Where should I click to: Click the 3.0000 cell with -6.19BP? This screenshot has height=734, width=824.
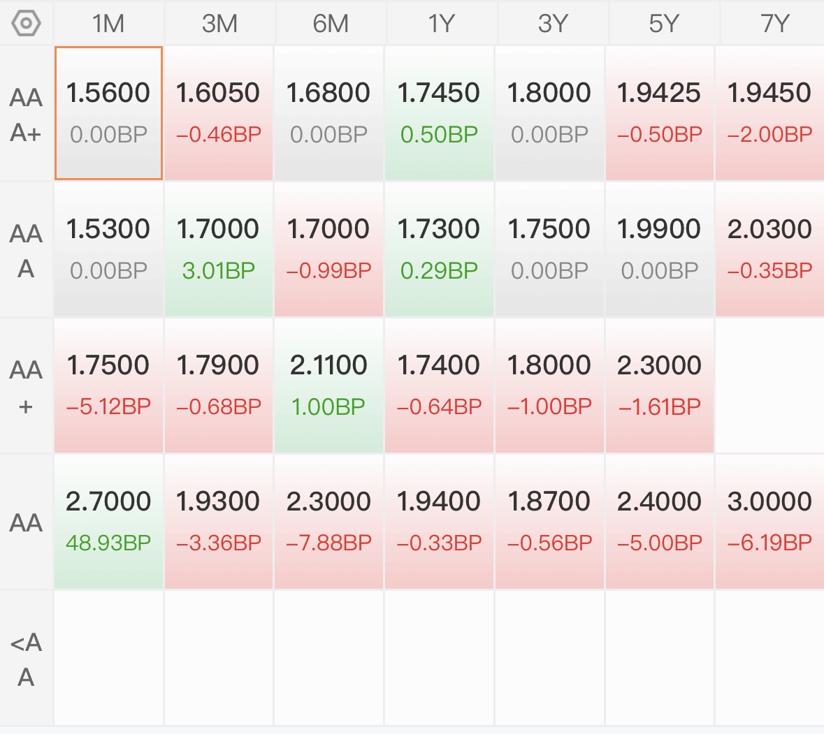pyautogui.click(x=770, y=522)
